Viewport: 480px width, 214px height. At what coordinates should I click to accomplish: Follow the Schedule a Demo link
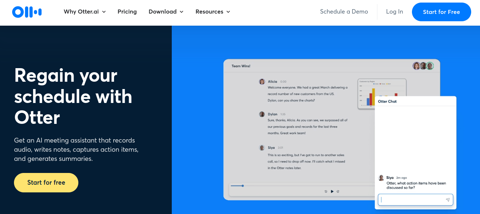click(x=344, y=12)
